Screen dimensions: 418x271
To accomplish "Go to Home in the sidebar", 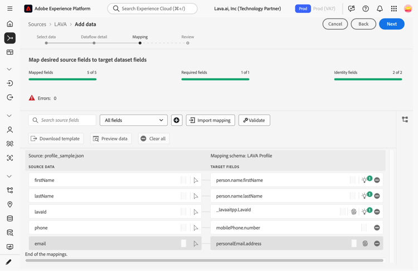I will click(10, 24).
